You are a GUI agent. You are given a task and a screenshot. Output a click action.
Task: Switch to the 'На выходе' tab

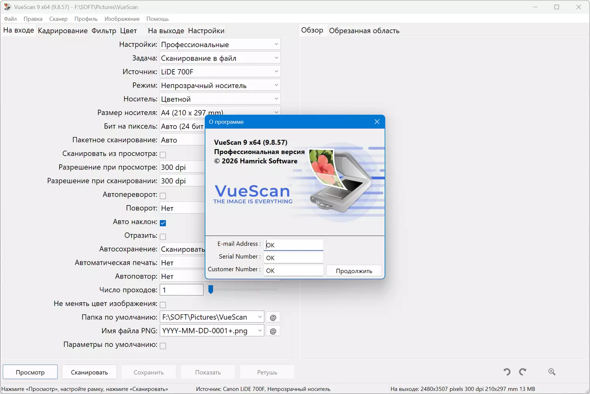(x=166, y=31)
